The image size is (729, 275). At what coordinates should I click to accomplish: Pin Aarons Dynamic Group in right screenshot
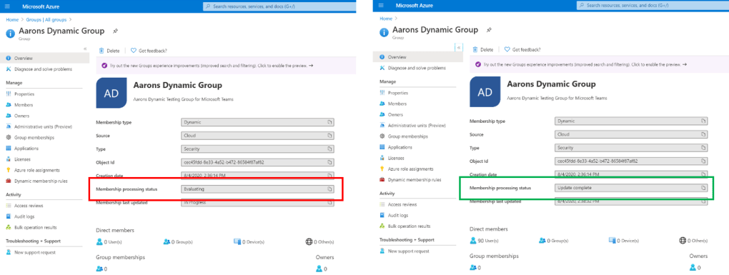click(489, 30)
